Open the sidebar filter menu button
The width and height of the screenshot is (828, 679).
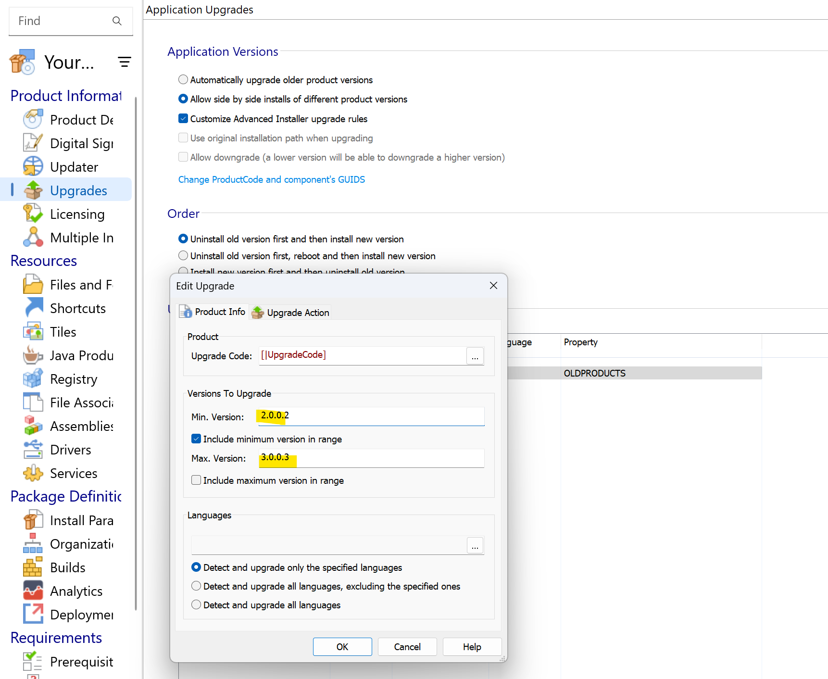125,62
